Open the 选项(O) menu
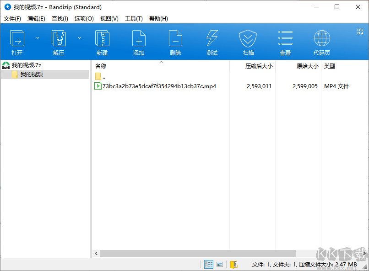The height and width of the screenshot is (271, 369). [84, 18]
